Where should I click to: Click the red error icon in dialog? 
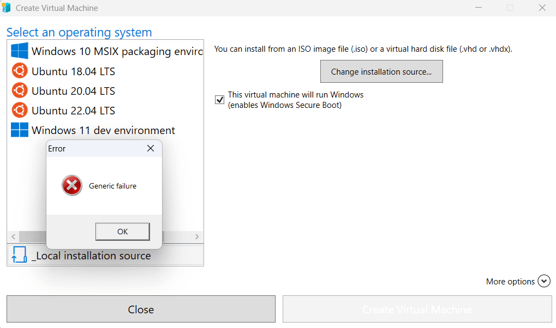tap(72, 186)
